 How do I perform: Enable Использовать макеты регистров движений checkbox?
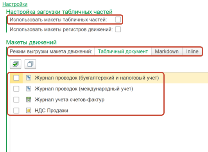click(x=118, y=29)
